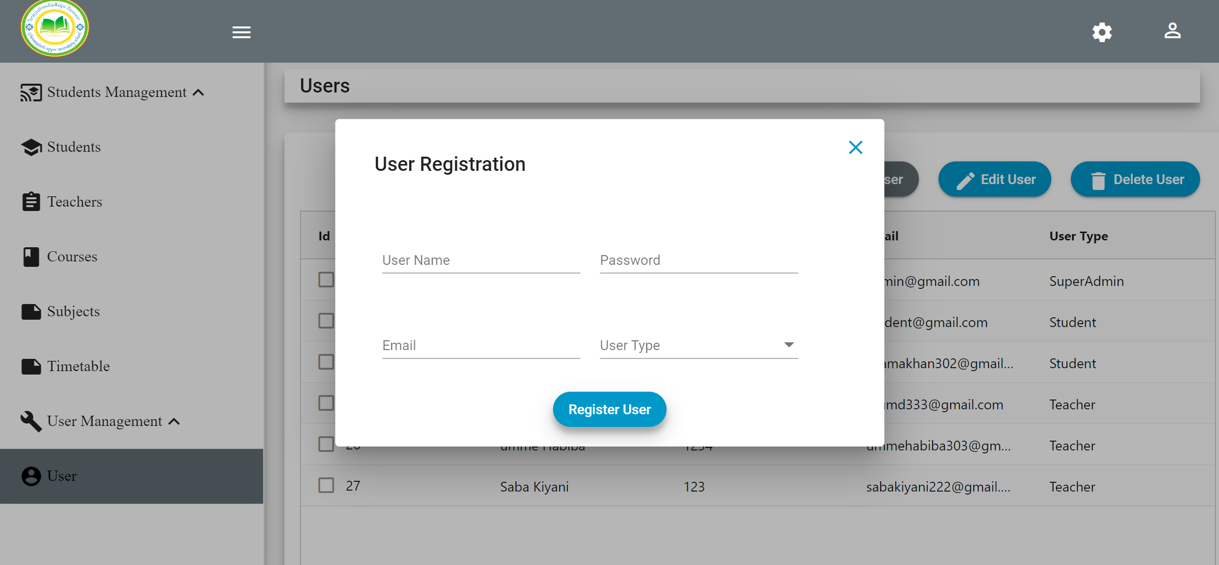The image size is (1219, 565).
Task: Open Timetable from the sidebar
Action: (x=78, y=366)
